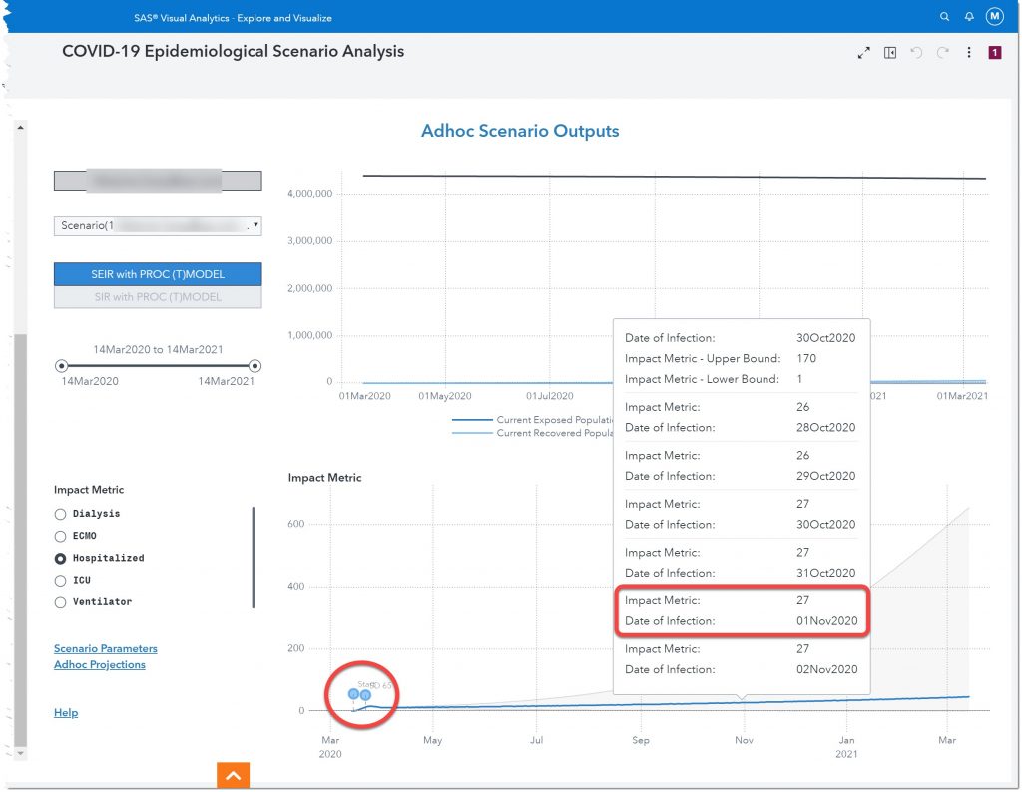Open the Scenario dropdown list
Viewport: 1022px width, 792px height.
(x=158, y=226)
